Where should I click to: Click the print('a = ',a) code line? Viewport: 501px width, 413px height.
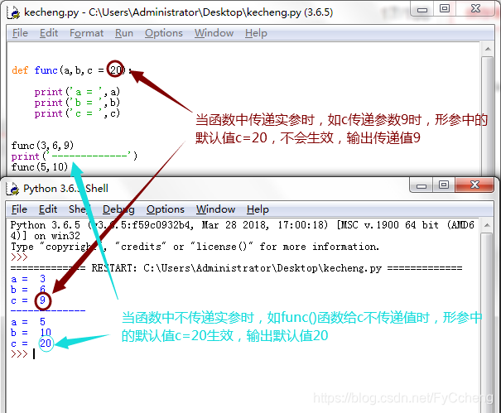[x=77, y=92]
